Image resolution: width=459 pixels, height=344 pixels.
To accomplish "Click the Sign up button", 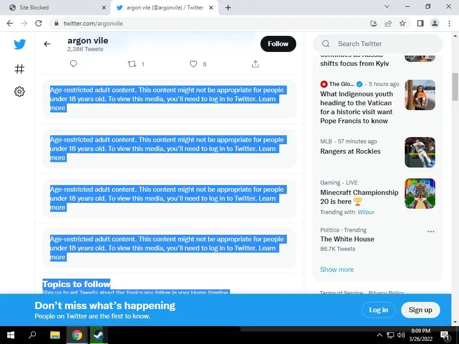I will [420, 310].
